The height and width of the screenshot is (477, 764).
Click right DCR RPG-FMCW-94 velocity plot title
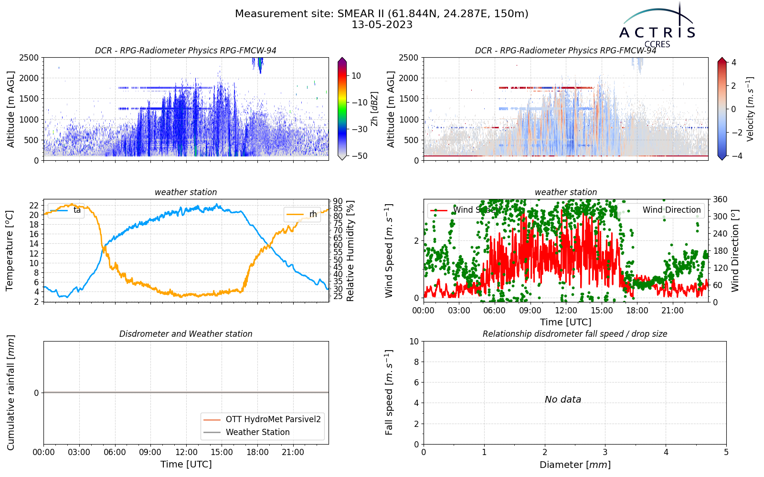tap(566, 51)
